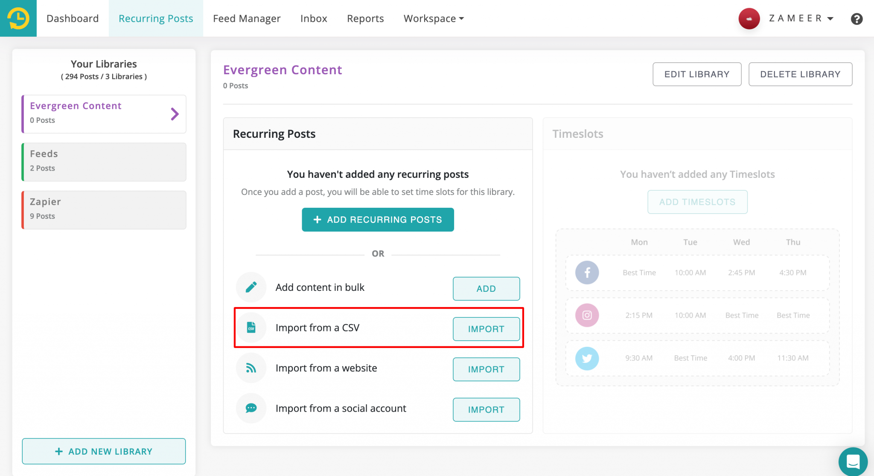This screenshot has width=874, height=476.
Task: Click the CSV file icon
Action: click(x=251, y=328)
